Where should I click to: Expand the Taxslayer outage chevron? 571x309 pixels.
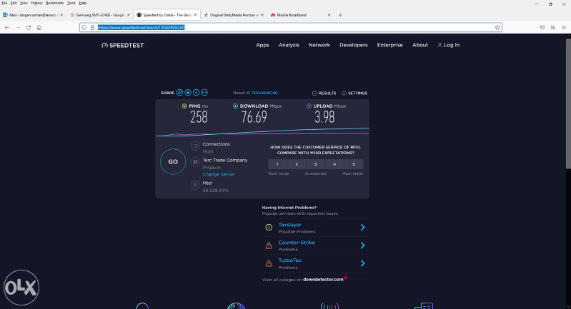363,228
